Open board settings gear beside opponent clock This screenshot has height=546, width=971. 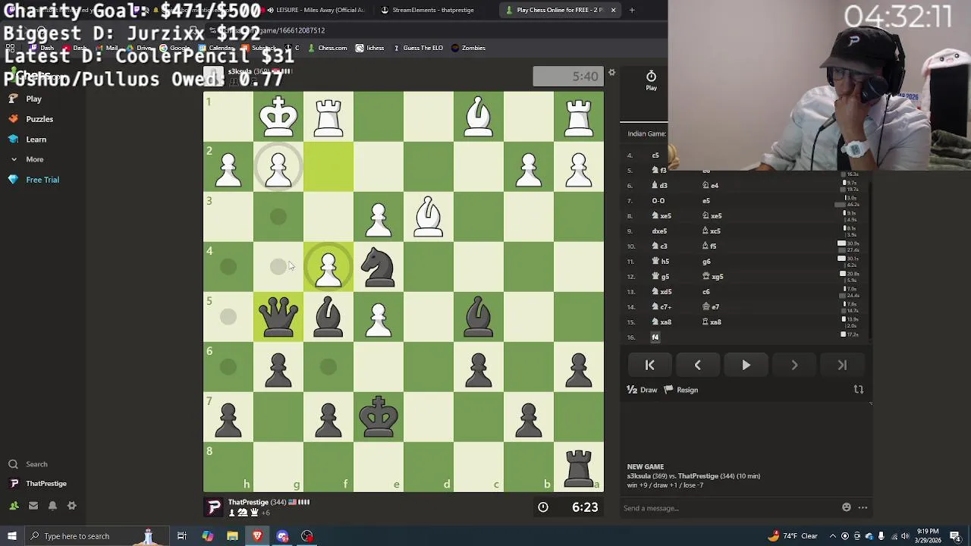tap(611, 73)
